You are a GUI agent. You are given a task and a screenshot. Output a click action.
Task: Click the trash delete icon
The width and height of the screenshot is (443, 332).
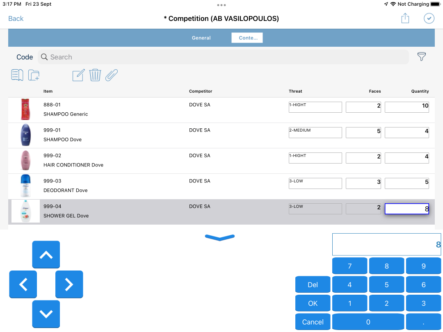point(95,75)
